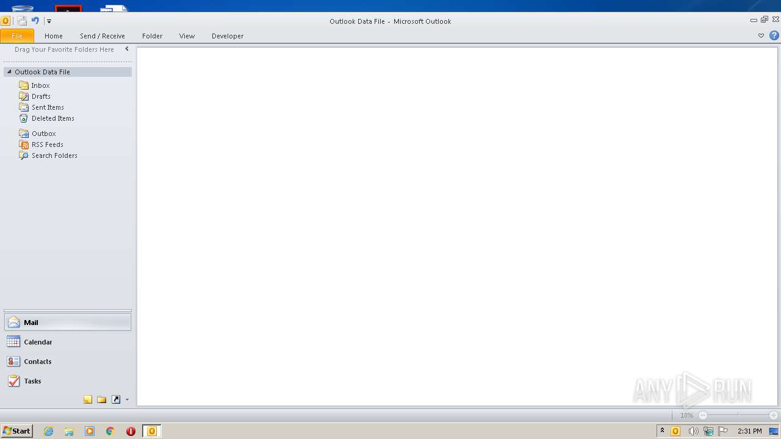Image resolution: width=781 pixels, height=439 pixels.
Task: Select the Search Folders label
Action: (x=54, y=156)
